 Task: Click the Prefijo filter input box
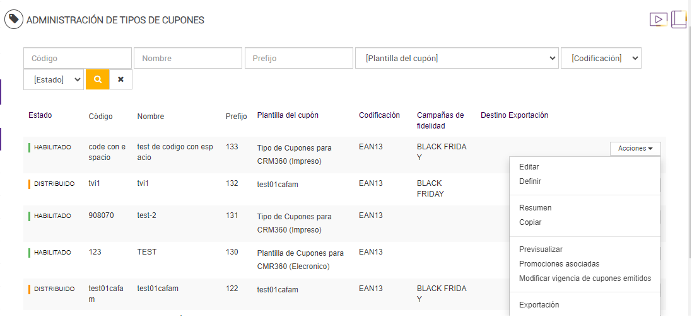[299, 58]
